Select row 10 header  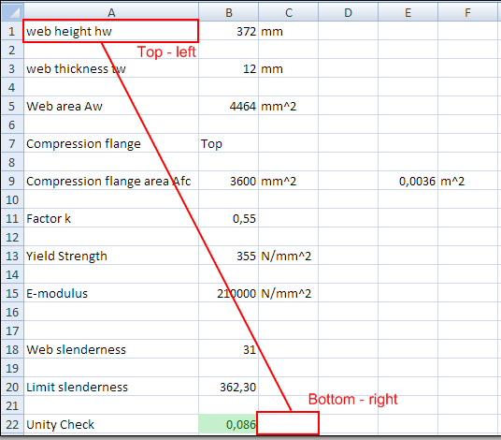(12, 199)
